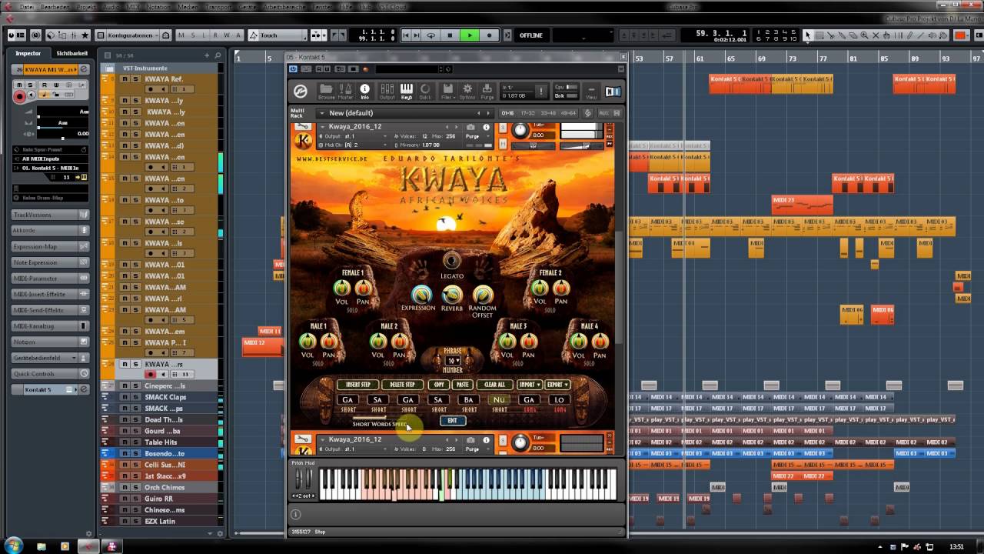Open Kwaya instrument wrench edit mode
Screen dimensions: 984x554
(x=304, y=126)
